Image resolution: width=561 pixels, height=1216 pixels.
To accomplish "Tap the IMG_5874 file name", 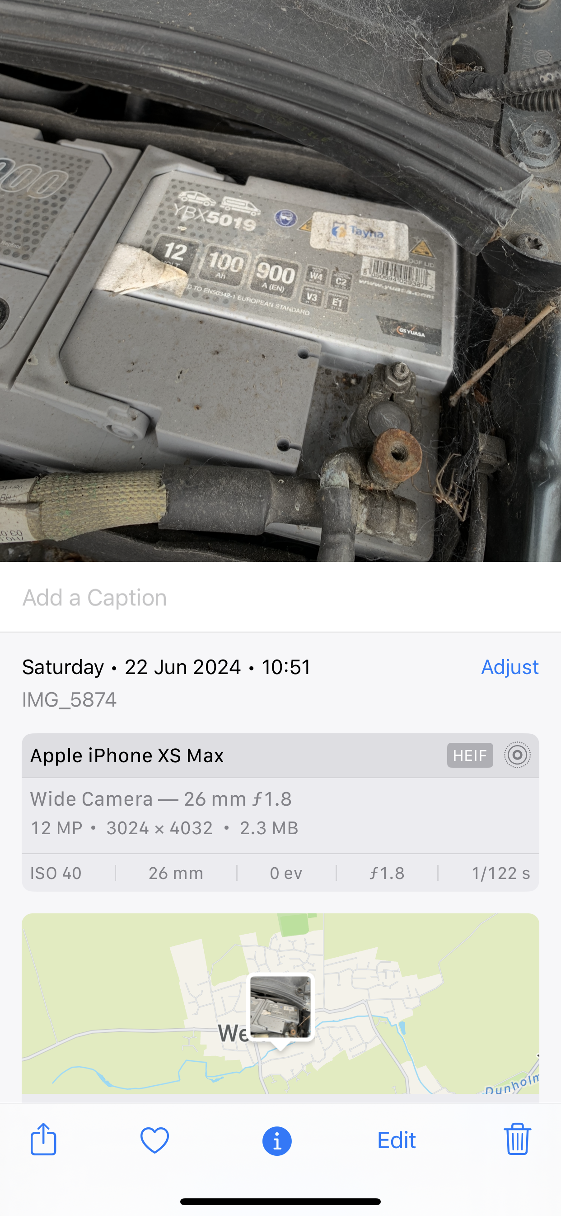I will 69,699.
